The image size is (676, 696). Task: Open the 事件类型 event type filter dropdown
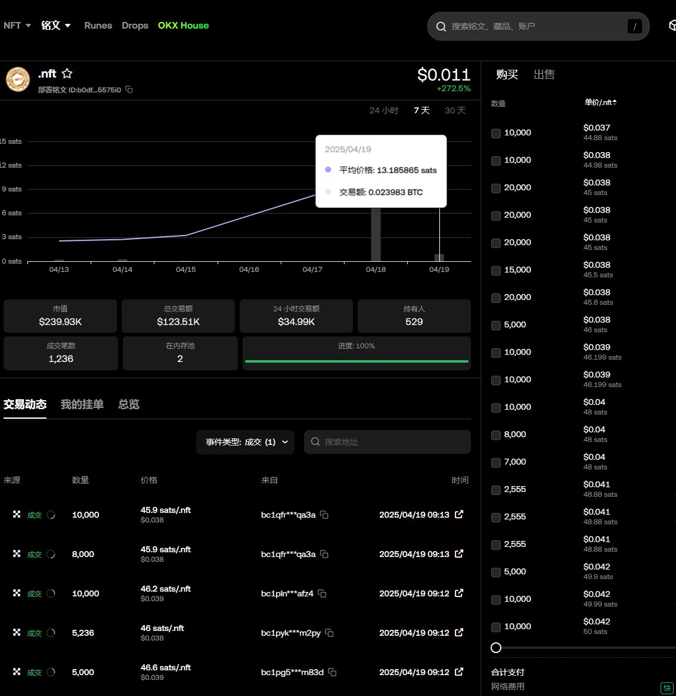245,442
